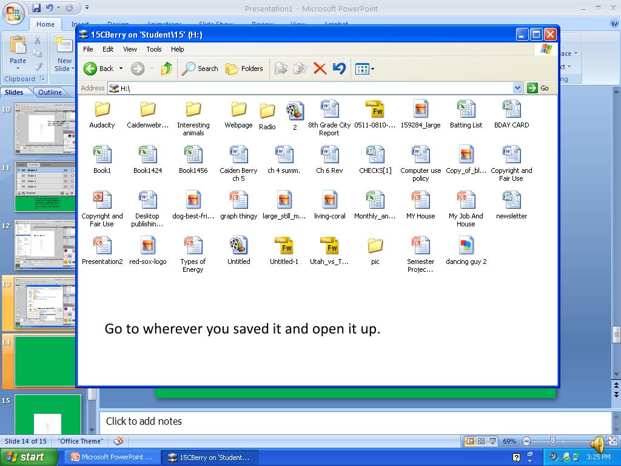This screenshot has height=466, width=621.
Task: Open the Tools menu in Explorer
Action: [x=153, y=49]
